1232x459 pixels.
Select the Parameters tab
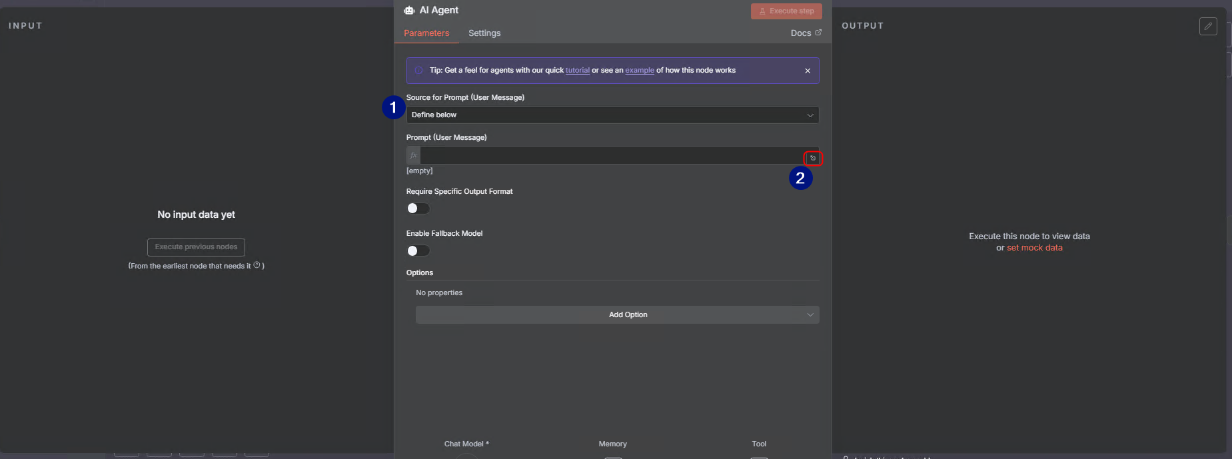(426, 33)
